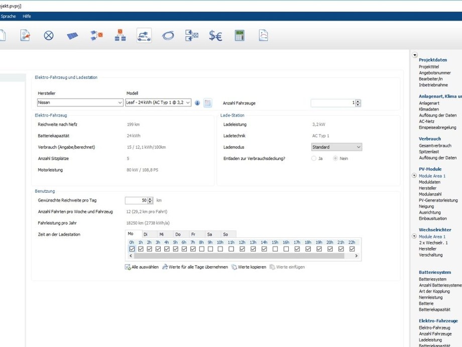
Task: Open the PV modules toolbar icon
Action: click(72, 36)
